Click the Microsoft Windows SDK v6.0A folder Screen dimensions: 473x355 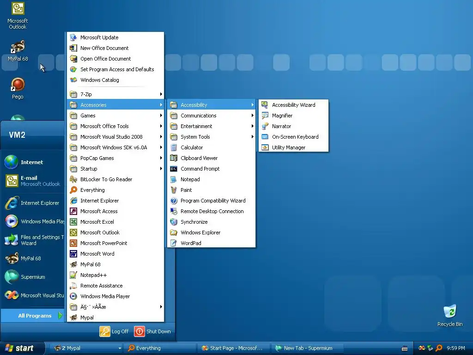115,147
